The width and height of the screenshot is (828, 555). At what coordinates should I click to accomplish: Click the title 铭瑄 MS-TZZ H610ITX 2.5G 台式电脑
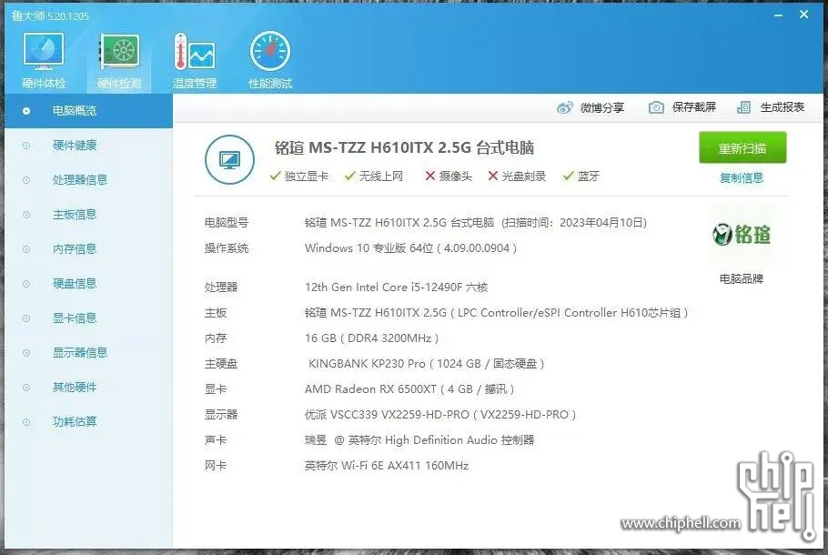(405, 147)
